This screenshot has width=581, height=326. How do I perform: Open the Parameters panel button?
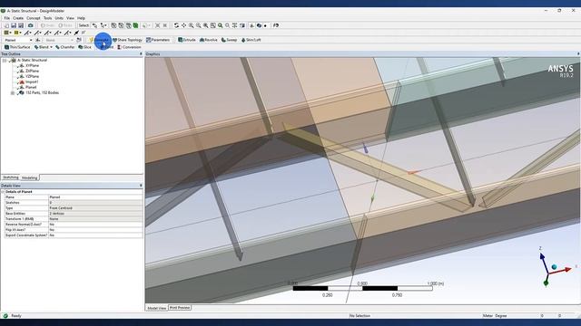point(158,40)
